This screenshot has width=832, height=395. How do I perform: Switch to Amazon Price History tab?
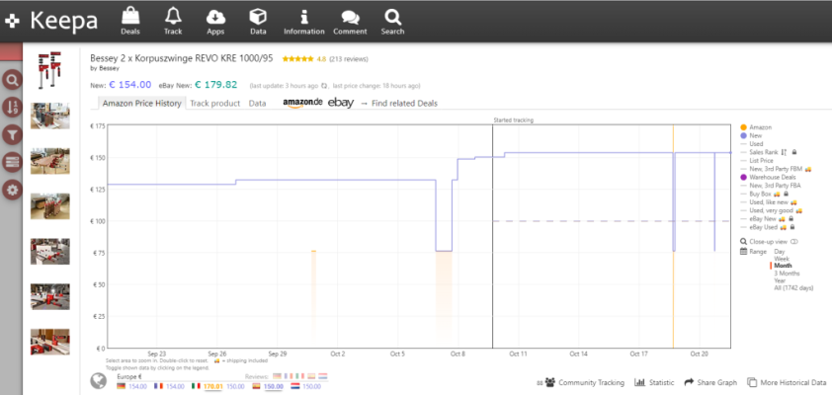(141, 104)
